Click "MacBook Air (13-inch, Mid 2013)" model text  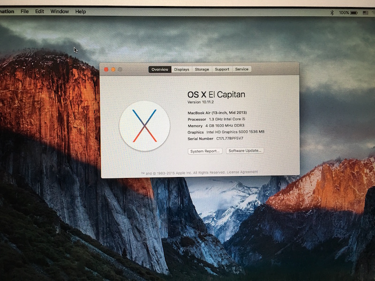tap(217, 112)
